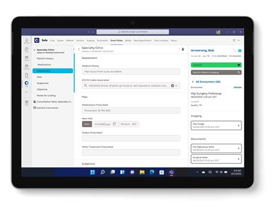Image resolution: width=272 pixels, height=208 pixels.
Task: Open Chat icon in Teams sidebar
Action: coord(26,49)
